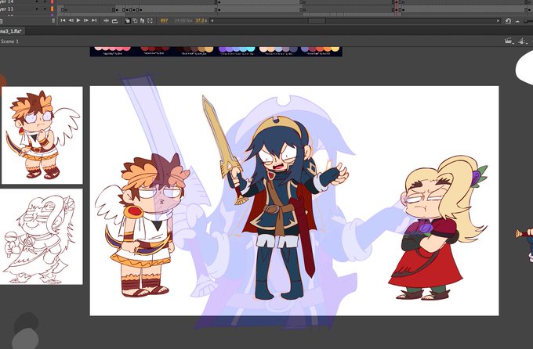This screenshot has width=533, height=349.
Task: Open the Modify Markers dropdown
Action: click(x=150, y=20)
